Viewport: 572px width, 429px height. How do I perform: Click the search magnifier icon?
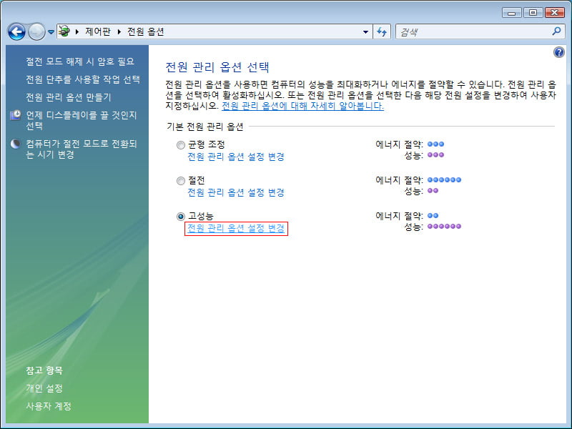tap(556, 31)
